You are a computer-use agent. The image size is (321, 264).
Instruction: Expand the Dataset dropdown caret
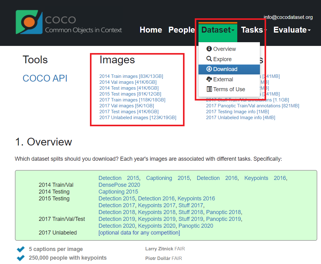tap(233, 30)
